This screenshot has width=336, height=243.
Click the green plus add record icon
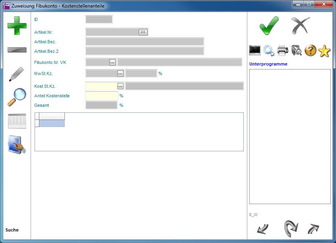tap(17, 26)
